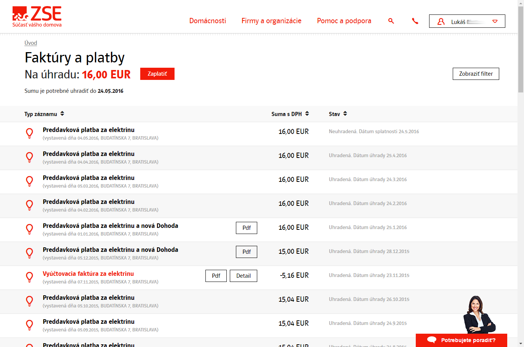Select 'Uhradená. Dátum úhrady 23.11.2015' status
Image resolution: width=524 pixels, height=347 pixels.
click(369, 275)
